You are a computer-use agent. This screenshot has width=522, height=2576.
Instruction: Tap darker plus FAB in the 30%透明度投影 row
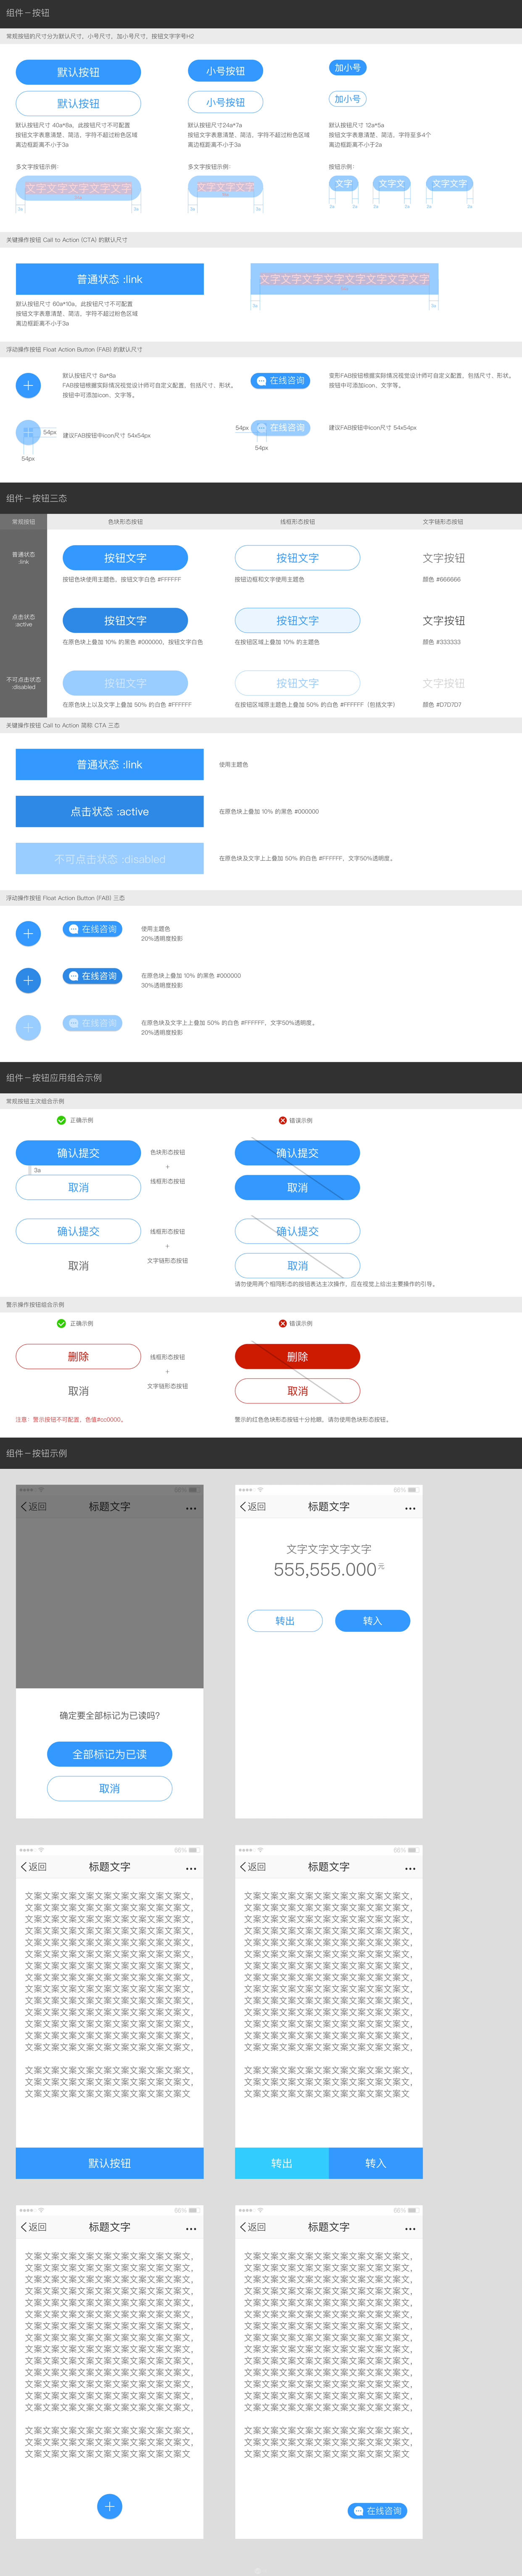pyautogui.click(x=28, y=981)
